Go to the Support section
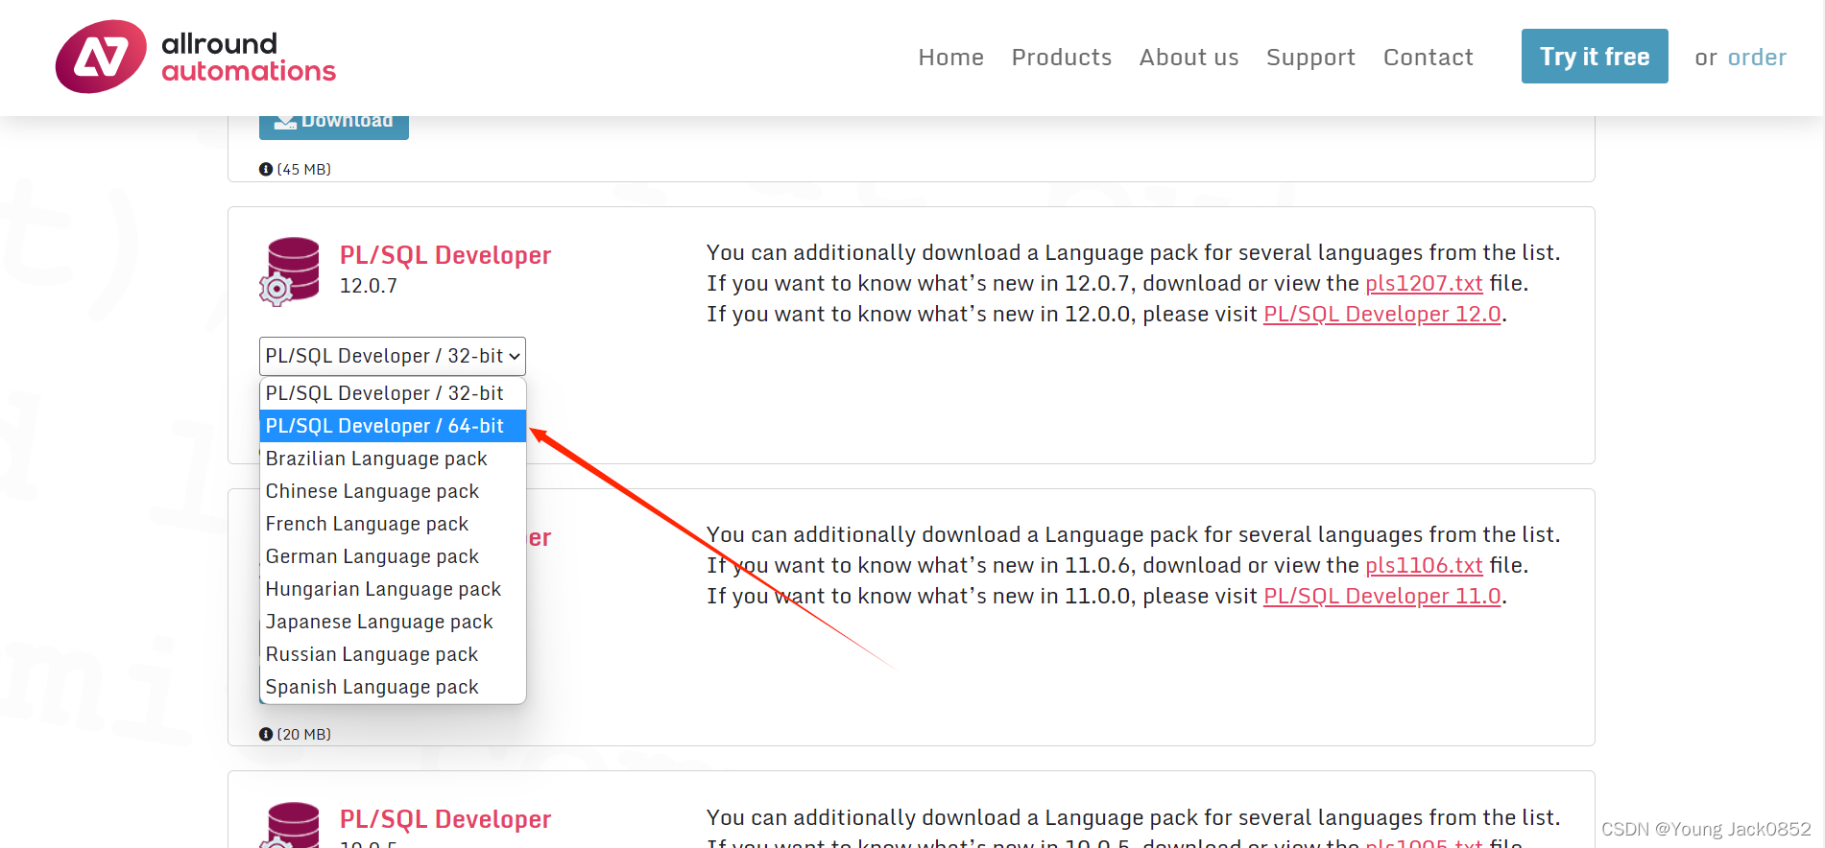 [1310, 58]
